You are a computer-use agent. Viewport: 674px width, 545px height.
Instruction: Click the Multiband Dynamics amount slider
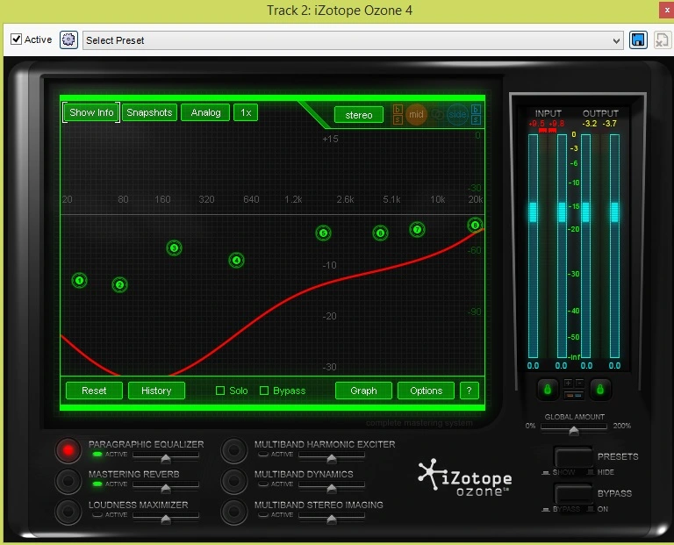(x=332, y=487)
